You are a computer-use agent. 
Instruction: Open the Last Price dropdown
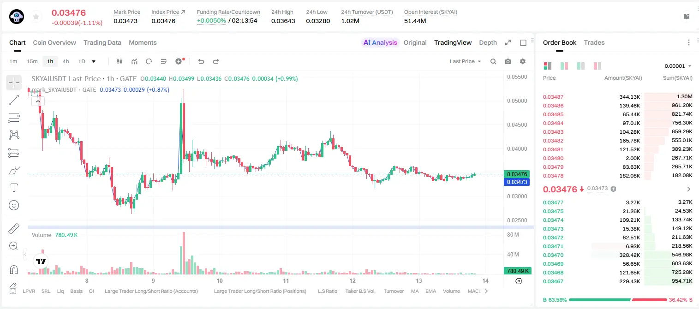(x=465, y=61)
